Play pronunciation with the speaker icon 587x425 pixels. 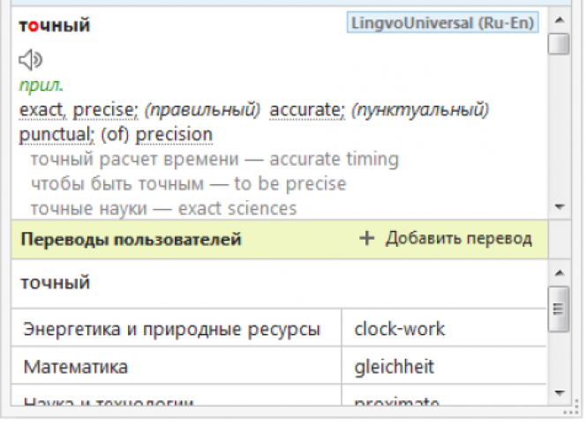pyautogui.click(x=30, y=59)
